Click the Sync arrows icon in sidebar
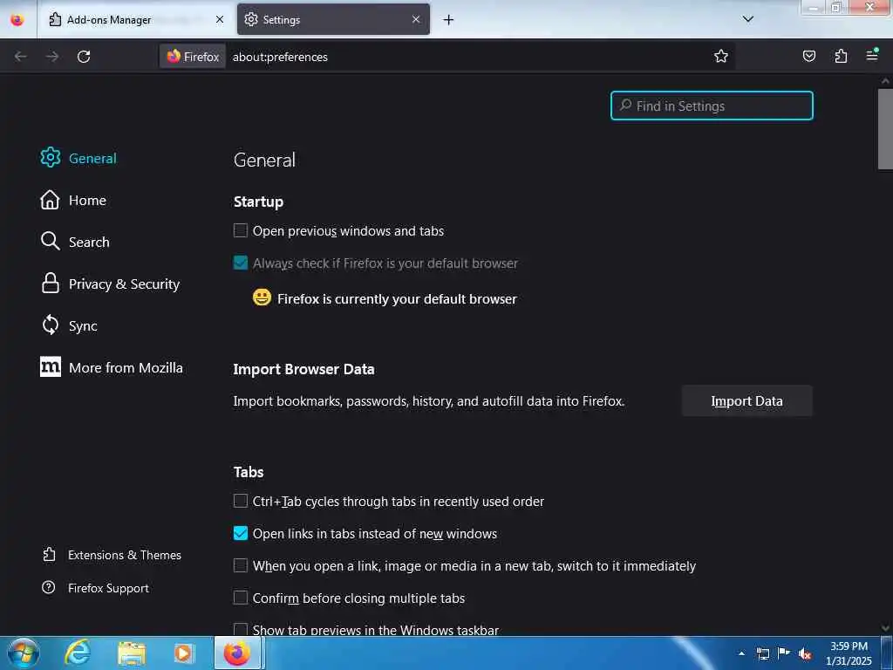This screenshot has height=670, width=893. coord(50,325)
